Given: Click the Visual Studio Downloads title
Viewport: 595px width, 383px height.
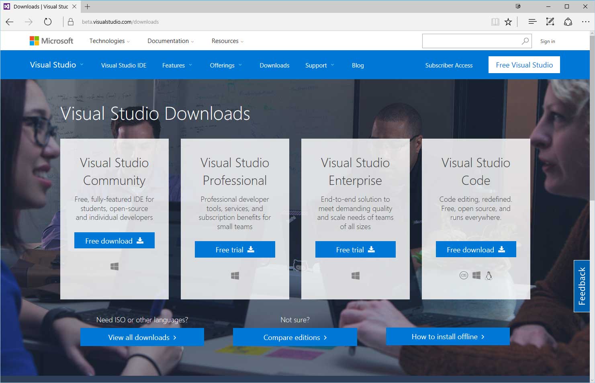Looking at the screenshot, I should pyautogui.click(x=155, y=113).
